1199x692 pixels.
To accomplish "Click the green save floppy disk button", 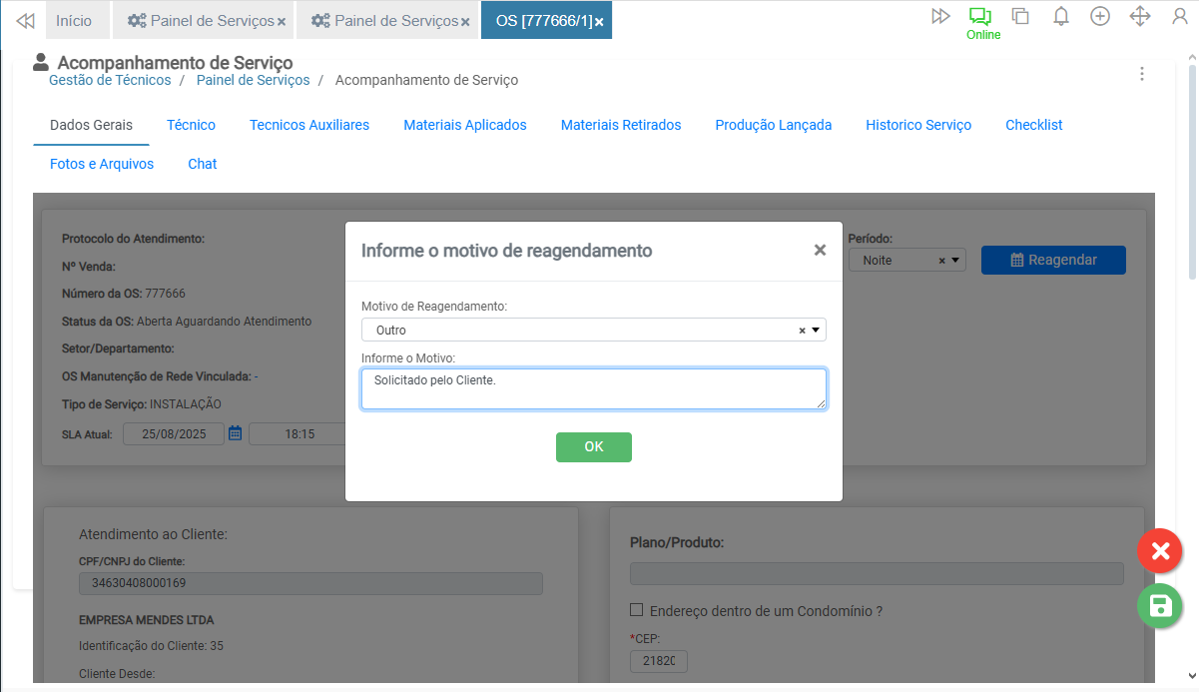I will click(x=1159, y=605).
